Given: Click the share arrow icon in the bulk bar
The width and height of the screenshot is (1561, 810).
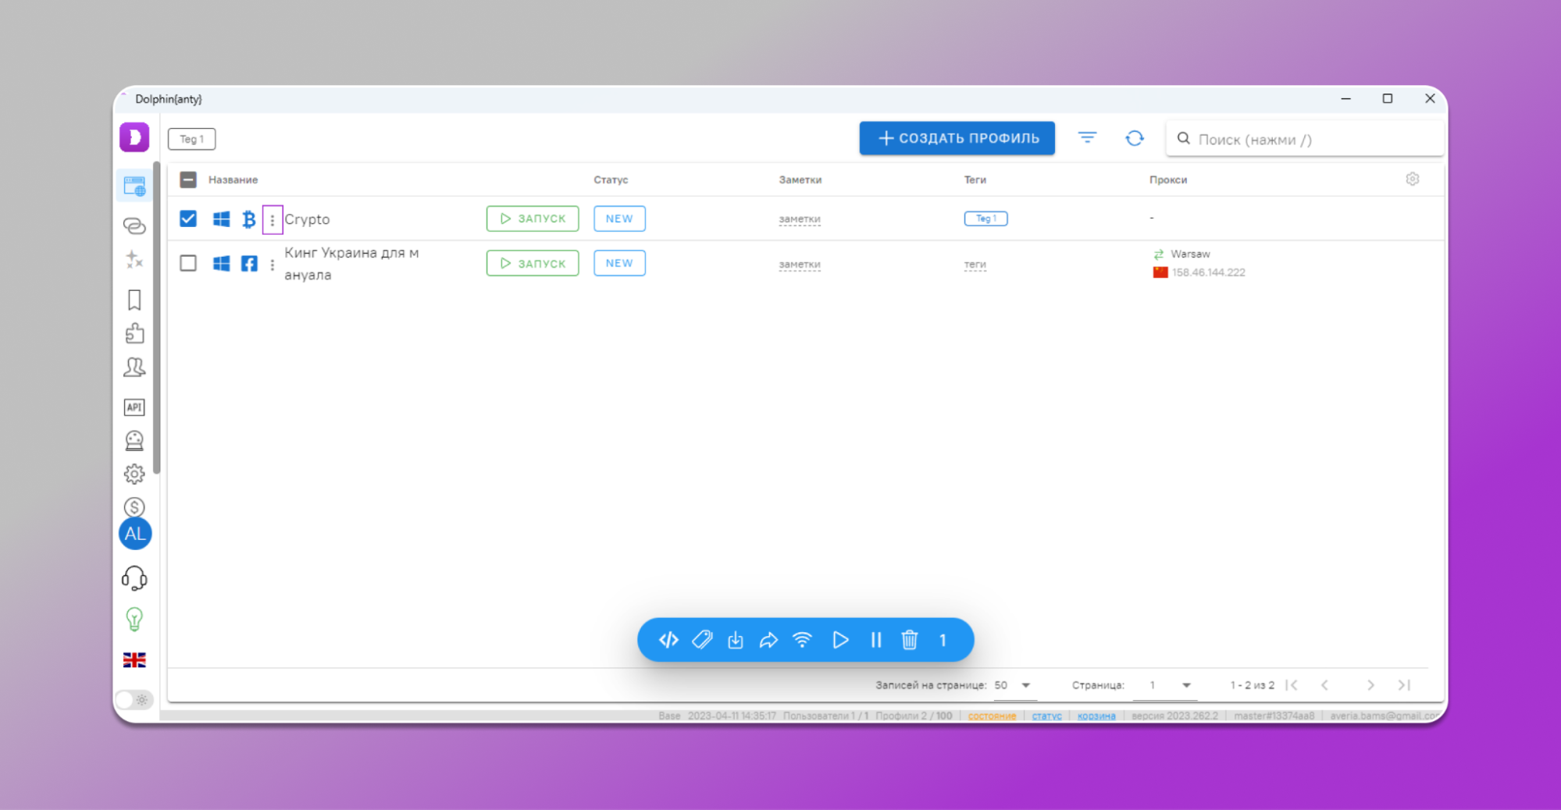Looking at the screenshot, I should (x=768, y=640).
